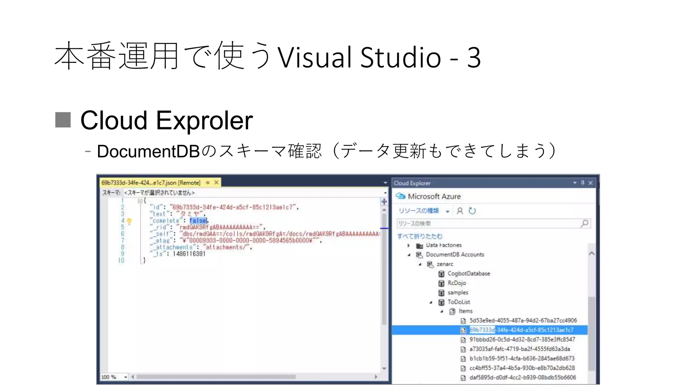This screenshot has height=392, width=697.
Task: Click the "id" value string on line 2
Action: click(233, 207)
